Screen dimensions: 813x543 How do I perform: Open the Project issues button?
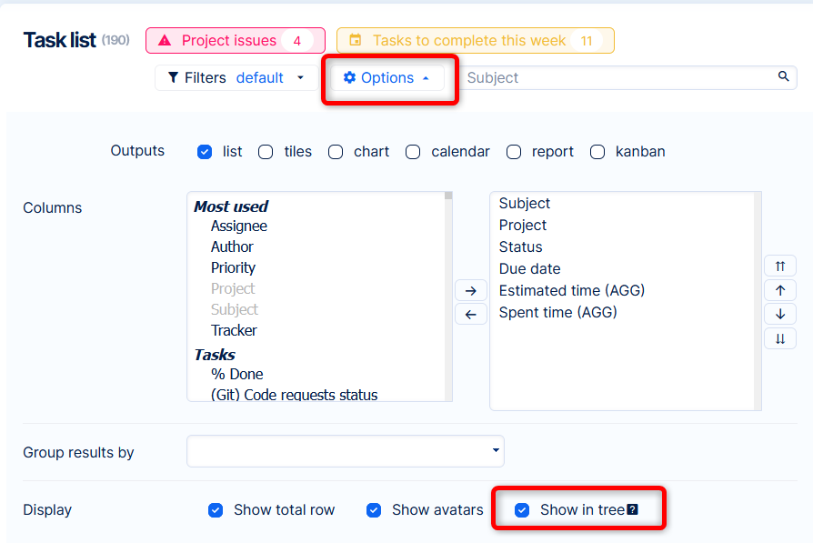coord(235,41)
